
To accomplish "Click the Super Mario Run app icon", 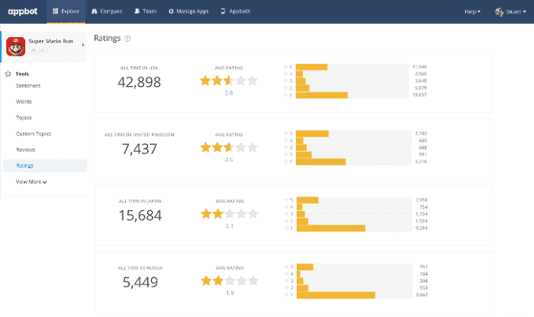I will click(15, 47).
